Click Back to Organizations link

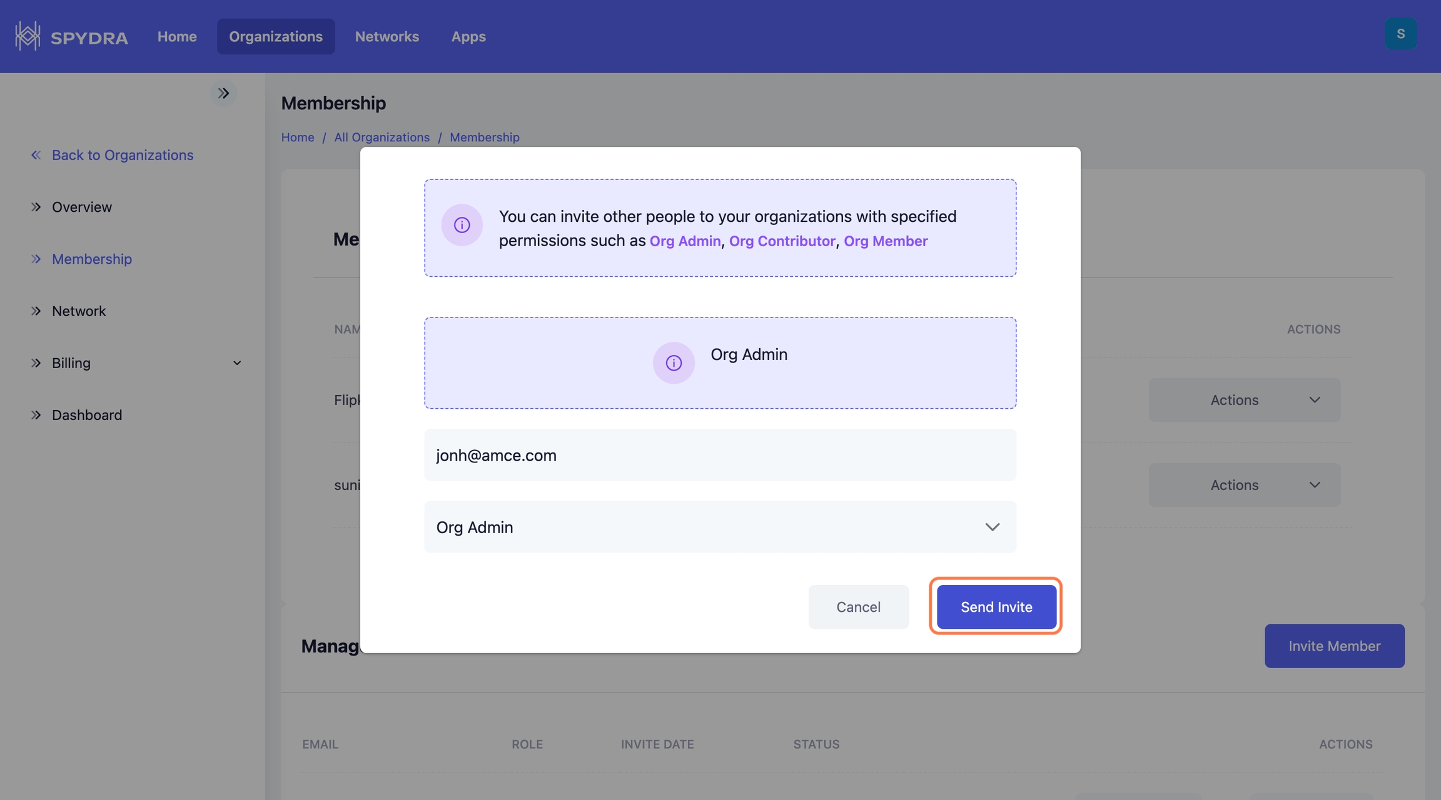click(x=122, y=155)
